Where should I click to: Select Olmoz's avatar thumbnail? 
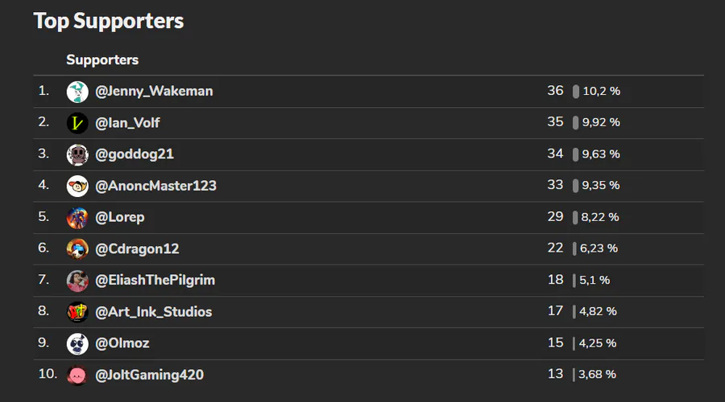(77, 344)
